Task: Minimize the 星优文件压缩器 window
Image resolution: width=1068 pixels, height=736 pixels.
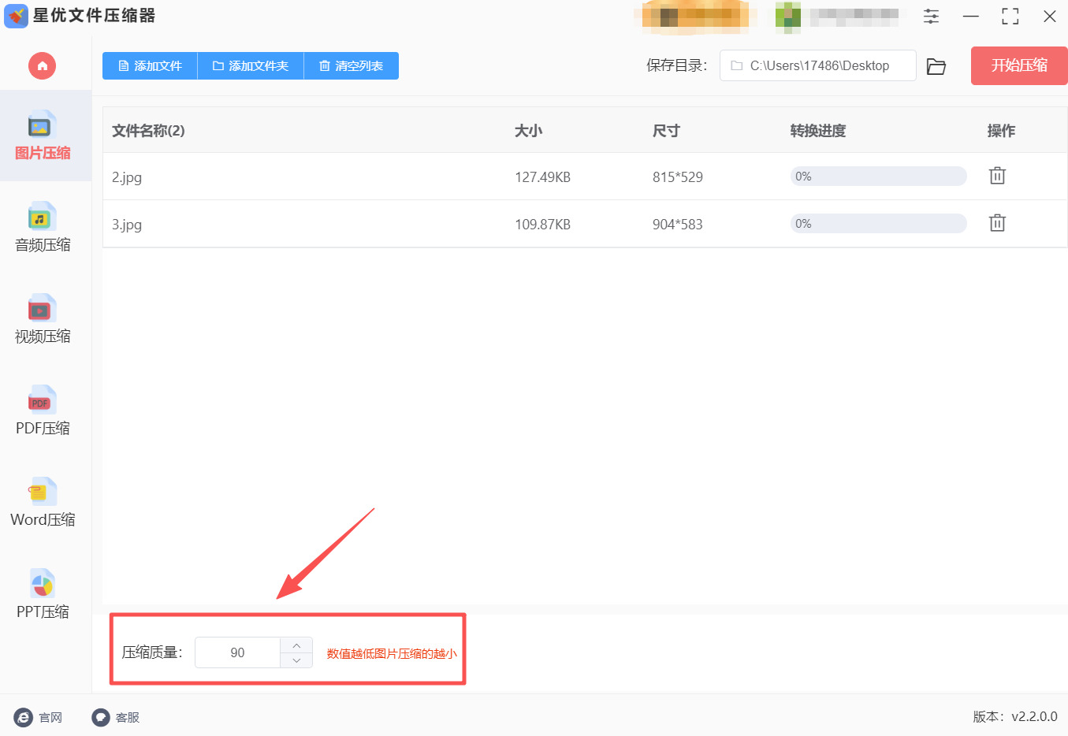Action: coord(971,16)
